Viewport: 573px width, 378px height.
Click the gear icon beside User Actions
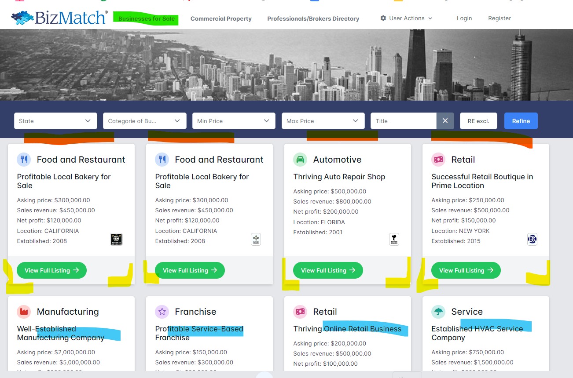(x=383, y=18)
